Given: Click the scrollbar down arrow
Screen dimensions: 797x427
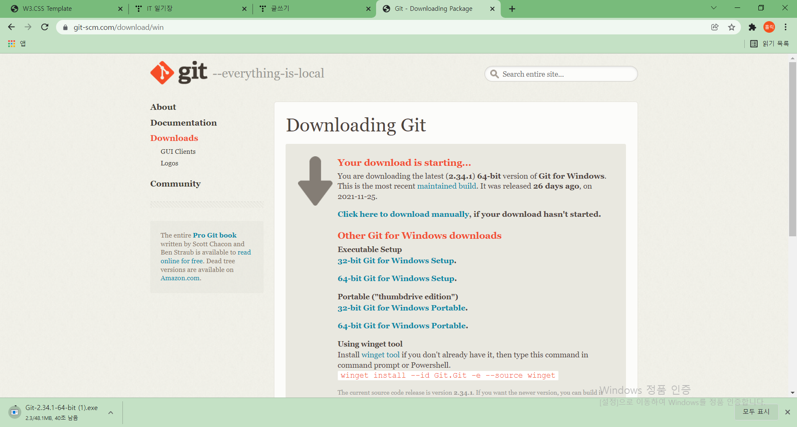Looking at the screenshot, I should pyautogui.click(x=792, y=393).
